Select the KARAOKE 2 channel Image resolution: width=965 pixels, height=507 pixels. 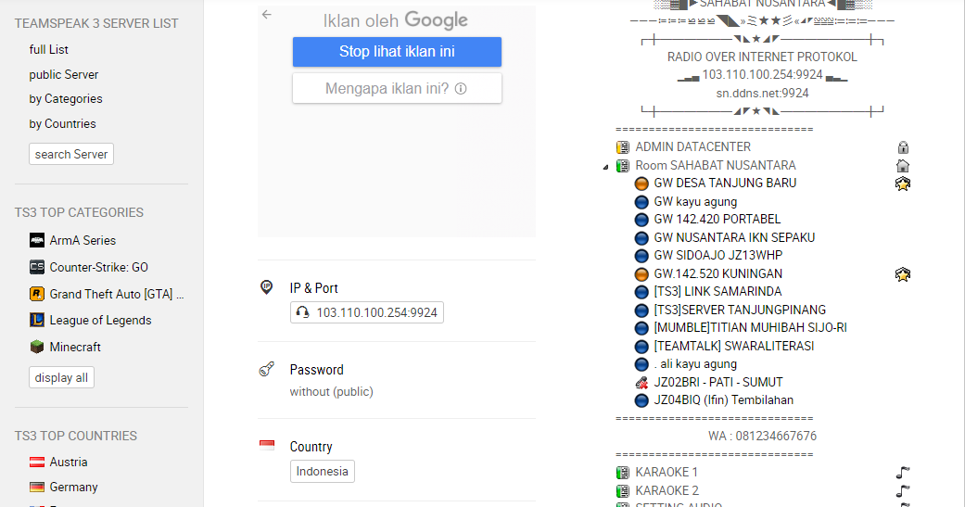click(667, 491)
